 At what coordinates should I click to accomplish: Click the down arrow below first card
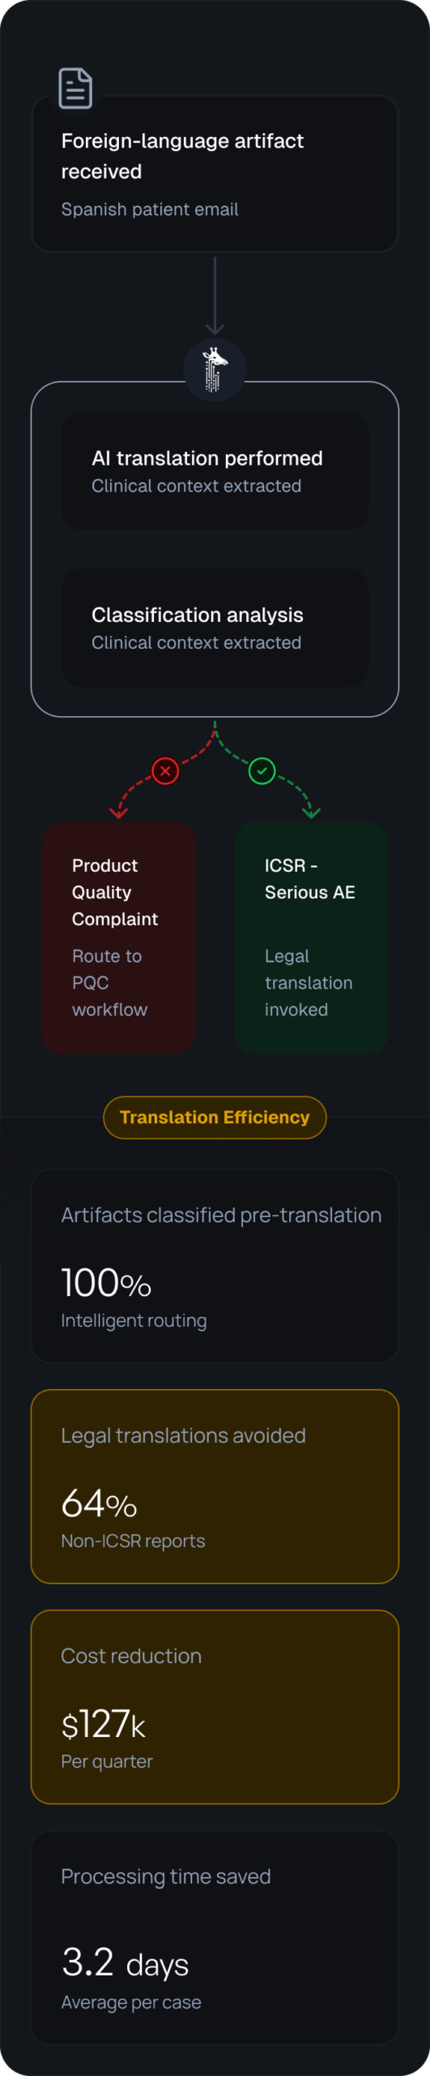pos(215,296)
